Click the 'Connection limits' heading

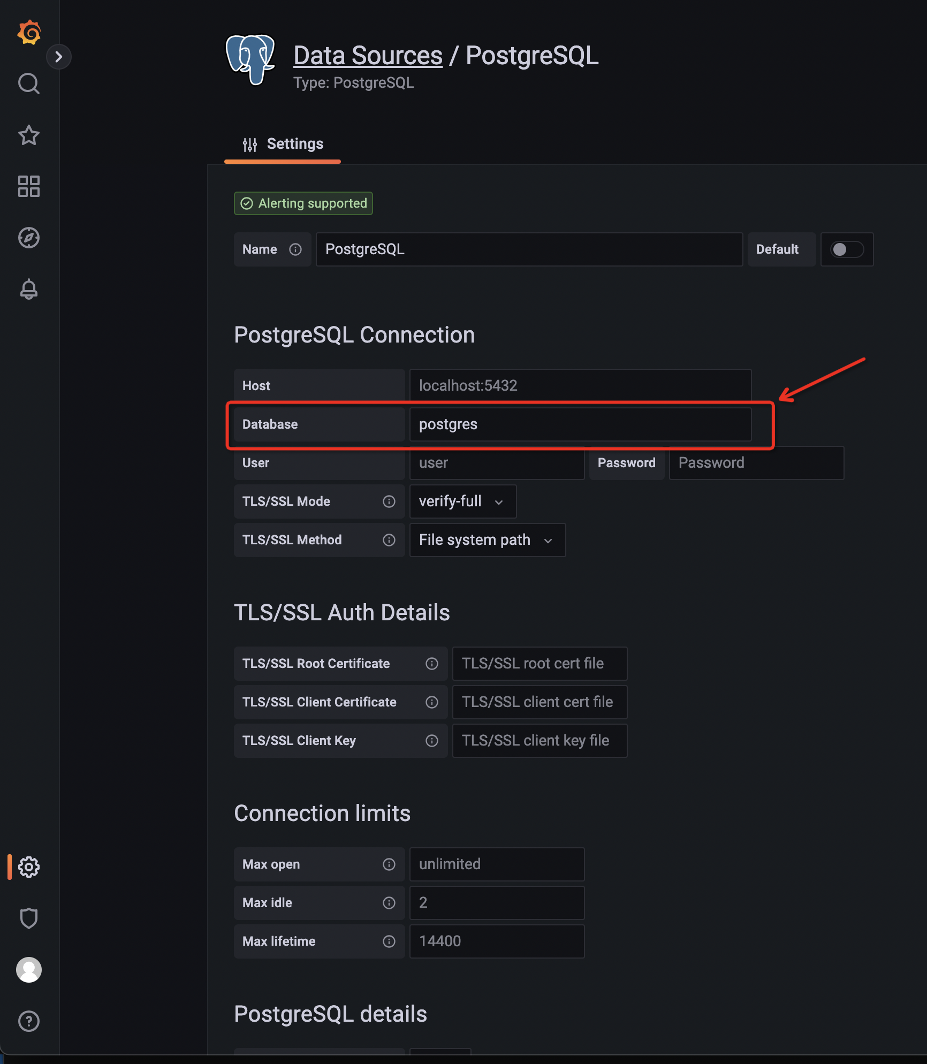click(x=322, y=814)
